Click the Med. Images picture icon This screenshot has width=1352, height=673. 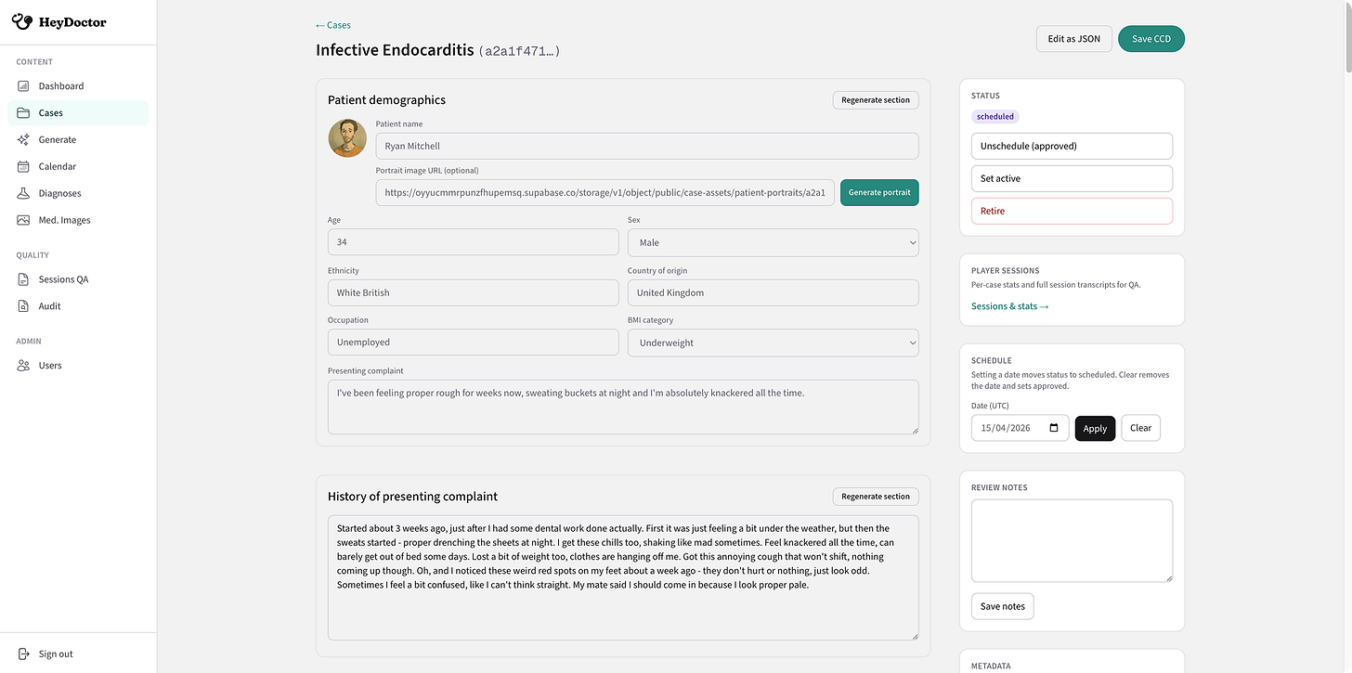[24, 221]
